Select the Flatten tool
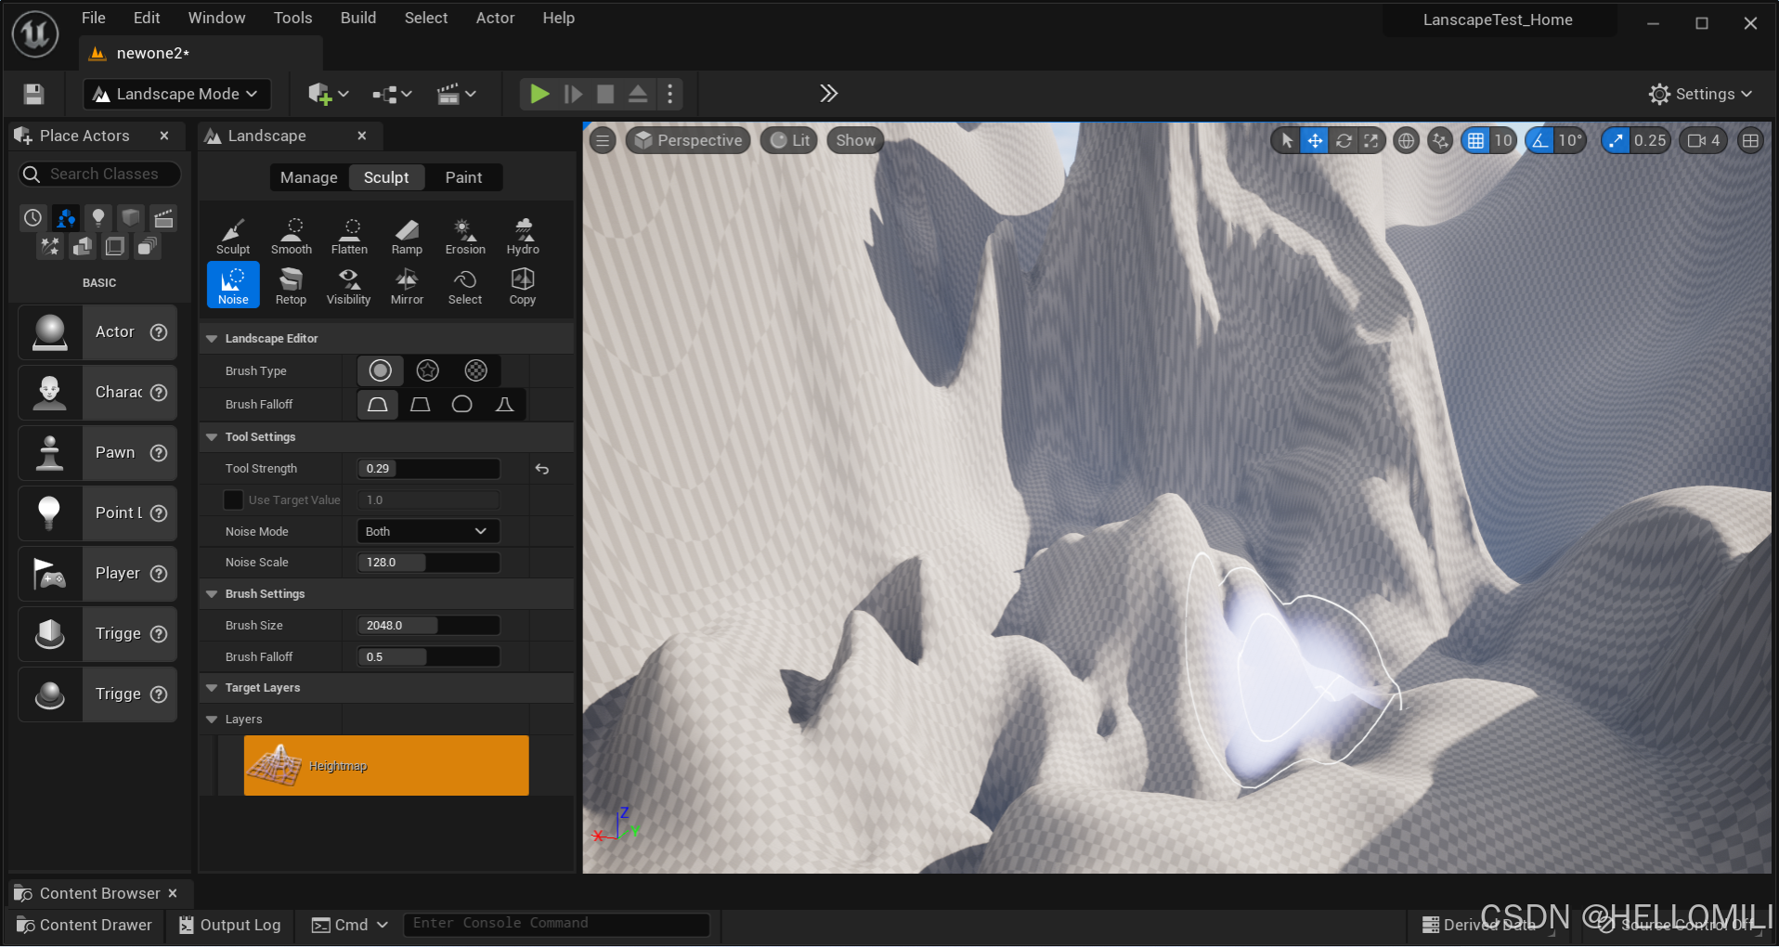Viewport: 1779px width, 947px height. point(349,236)
